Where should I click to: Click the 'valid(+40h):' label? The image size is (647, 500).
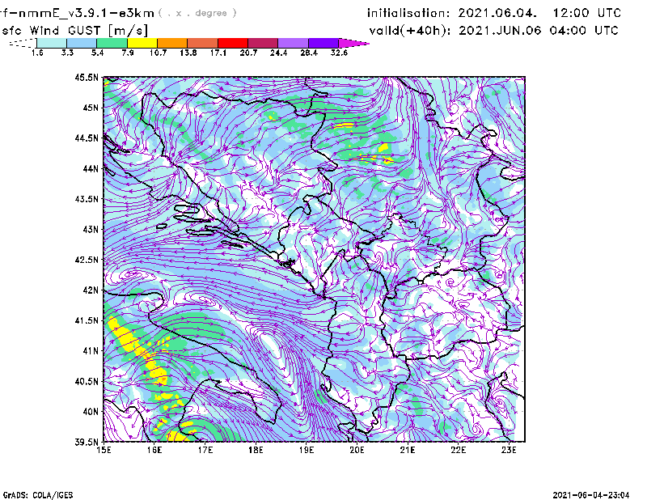(410, 31)
